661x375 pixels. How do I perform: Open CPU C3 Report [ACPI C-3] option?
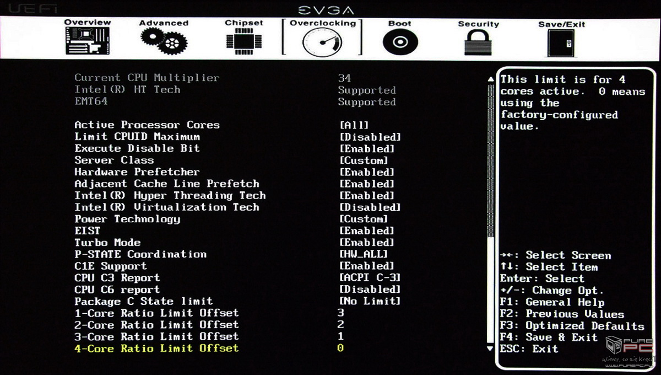(x=370, y=277)
